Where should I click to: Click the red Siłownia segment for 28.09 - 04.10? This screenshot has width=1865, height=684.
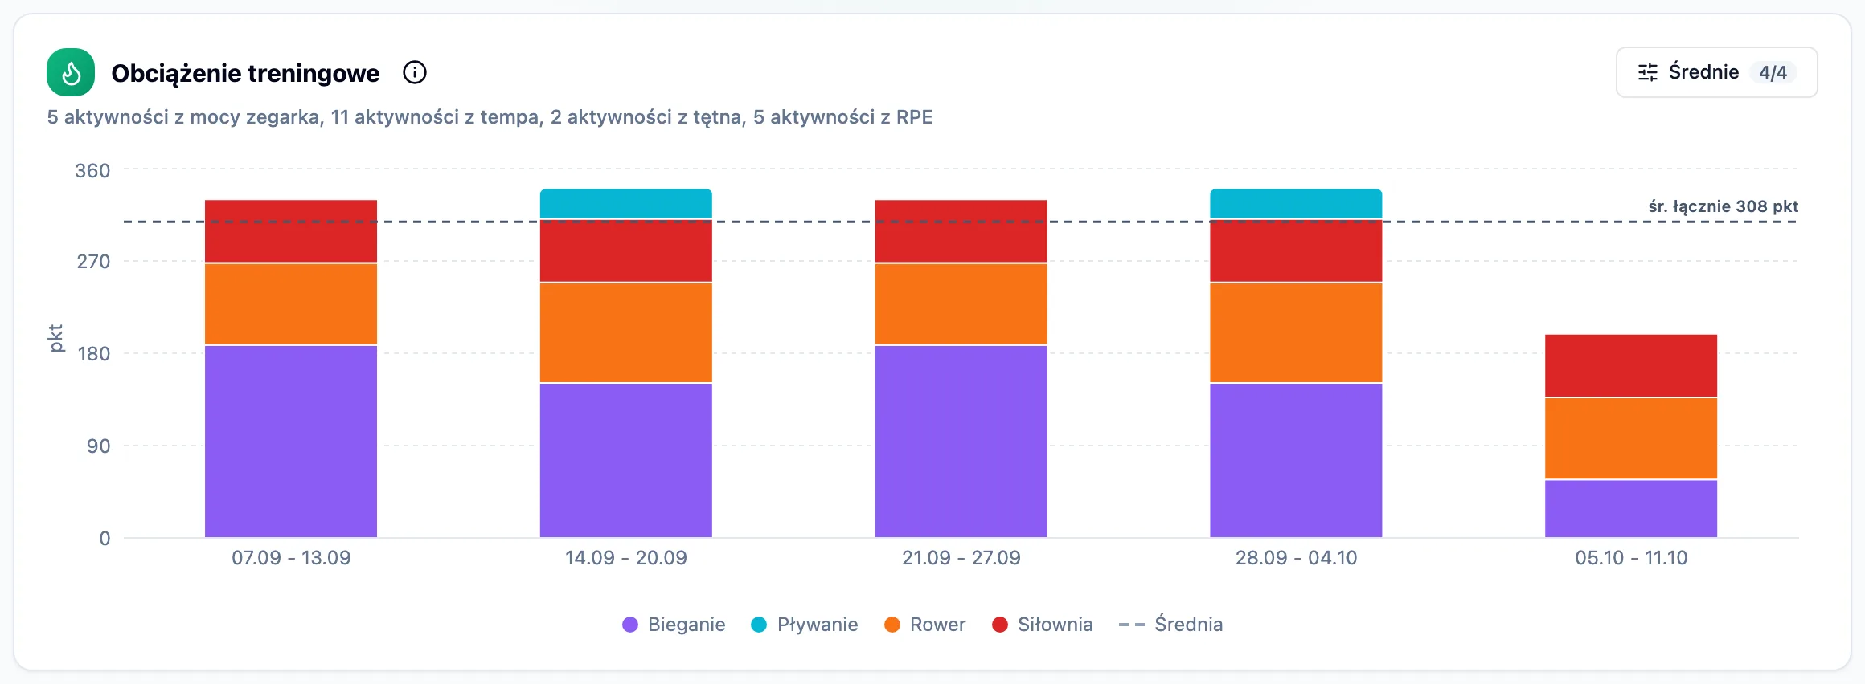(x=1296, y=250)
